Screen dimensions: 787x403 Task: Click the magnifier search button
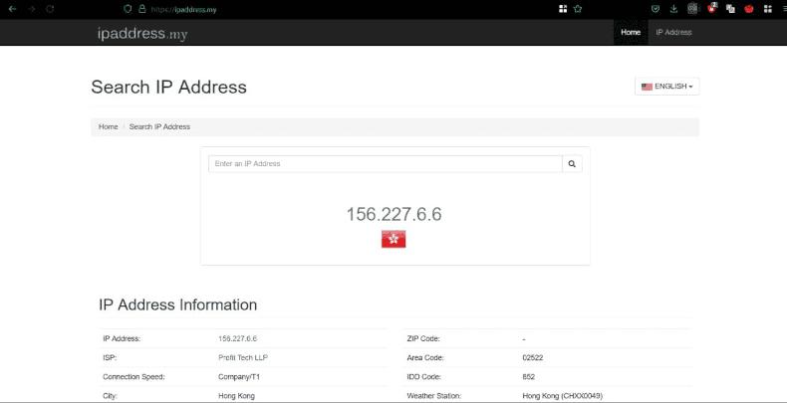[x=572, y=164]
